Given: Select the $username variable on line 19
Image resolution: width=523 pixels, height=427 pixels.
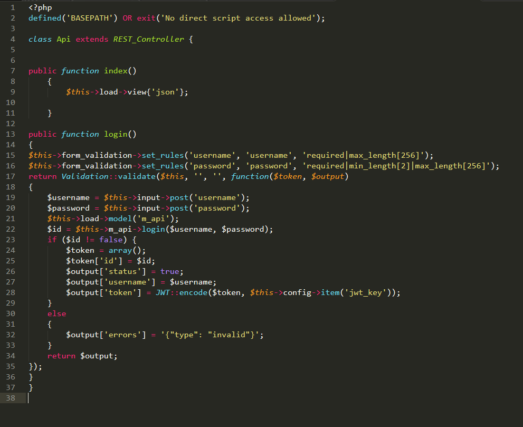Looking at the screenshot, I should pos(69,197).
